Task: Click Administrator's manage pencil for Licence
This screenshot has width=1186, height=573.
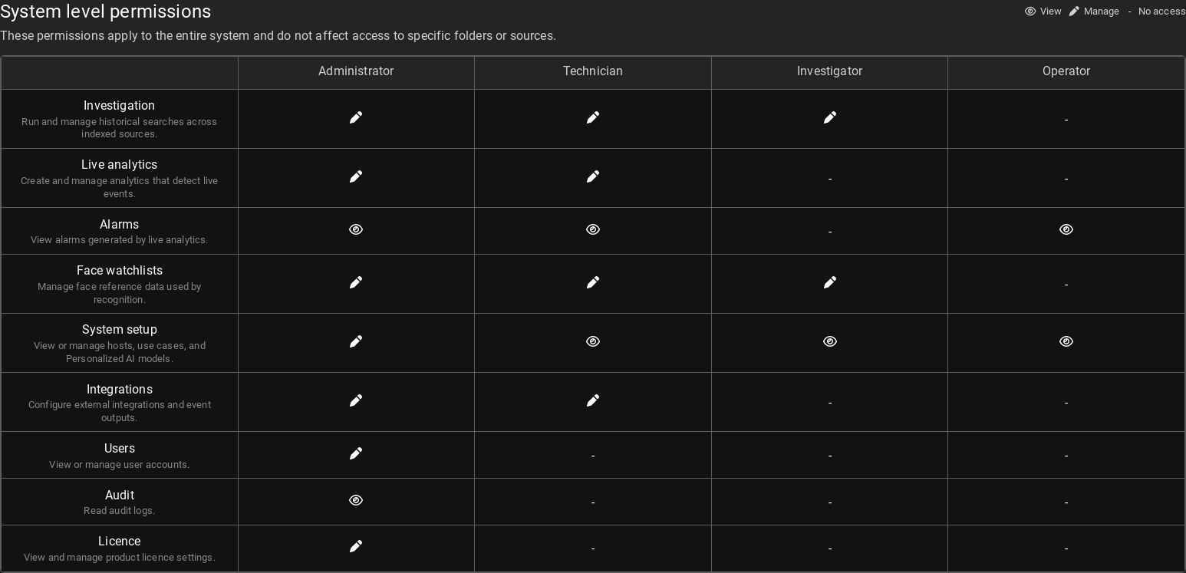Action: click(x=356, y=546)
